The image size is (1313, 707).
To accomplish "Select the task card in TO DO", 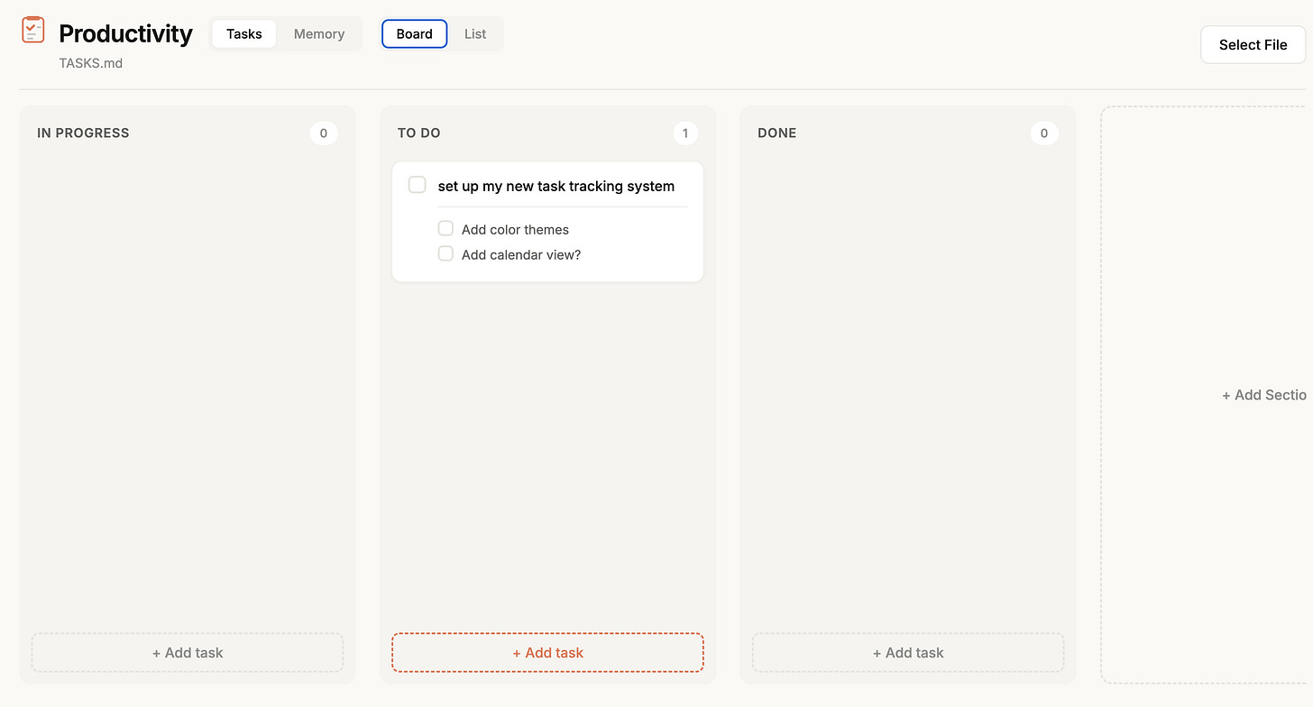I will (x=547, y=221).
